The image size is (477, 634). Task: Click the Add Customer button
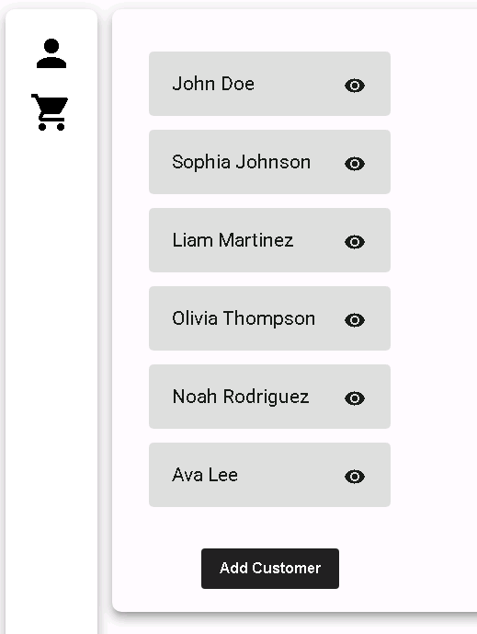[270, 568]
